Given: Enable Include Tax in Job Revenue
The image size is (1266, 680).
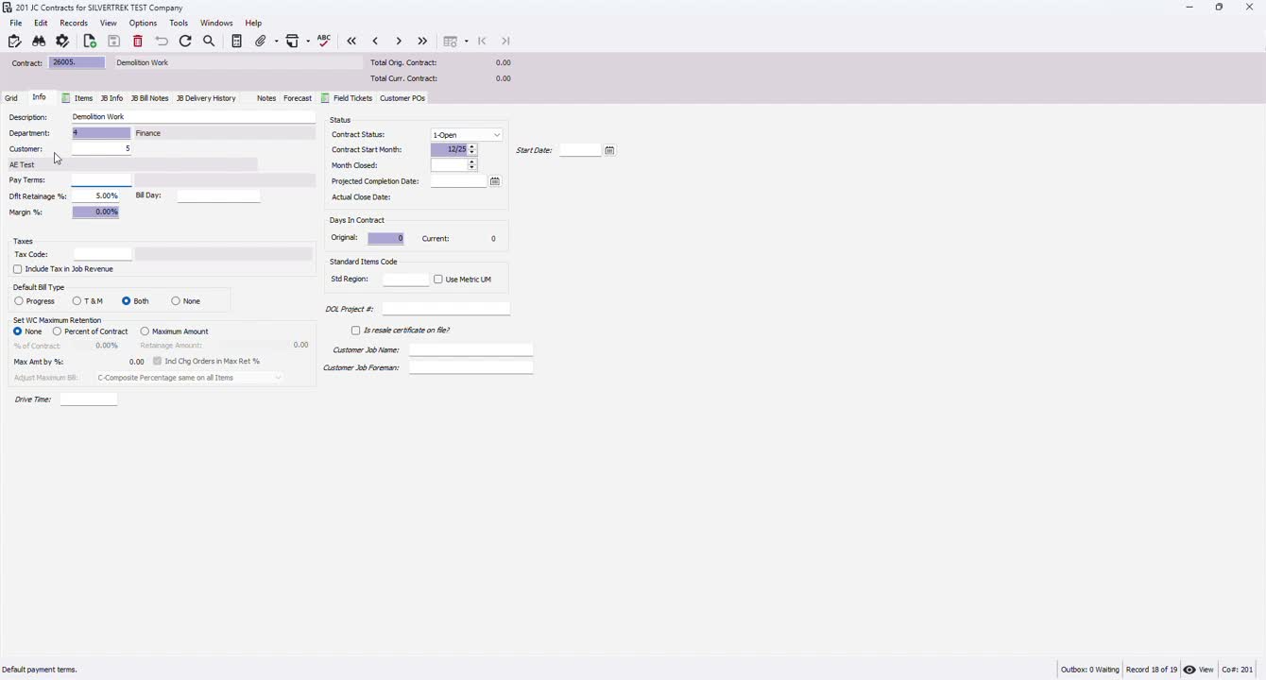Looking at the screenshot, I should [x=18, y=270].
